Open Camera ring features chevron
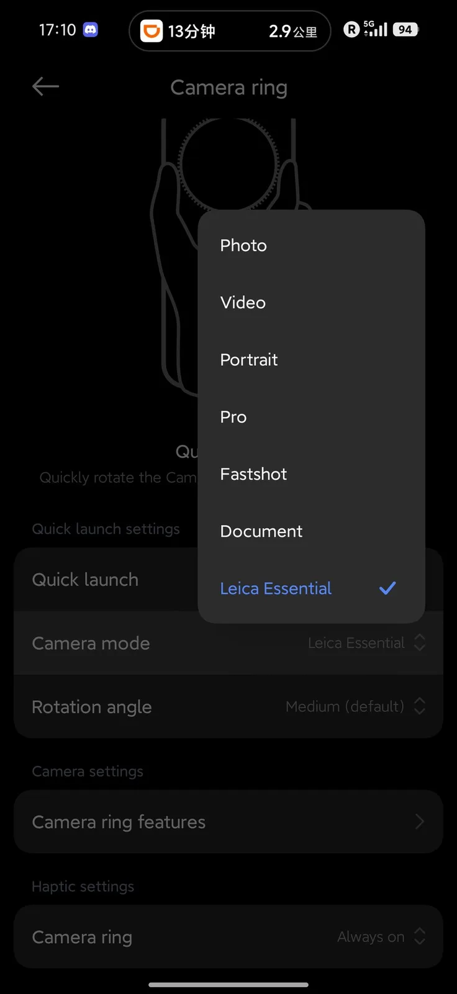 pos(420,822)
